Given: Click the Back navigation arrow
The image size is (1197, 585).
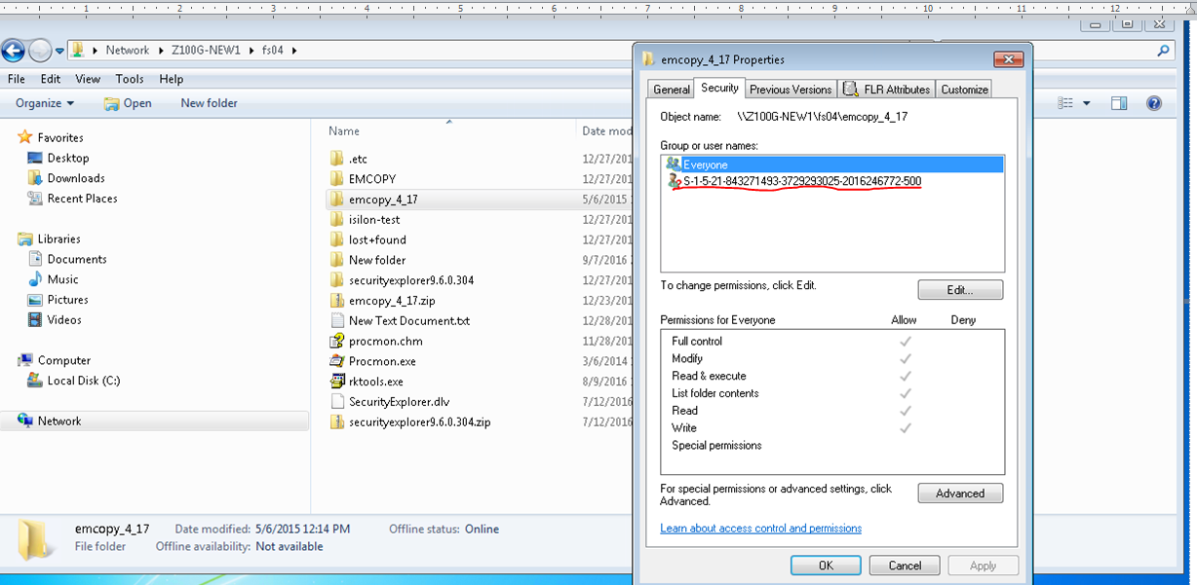Looking at the screenshot, I should (x=14, y=50).
